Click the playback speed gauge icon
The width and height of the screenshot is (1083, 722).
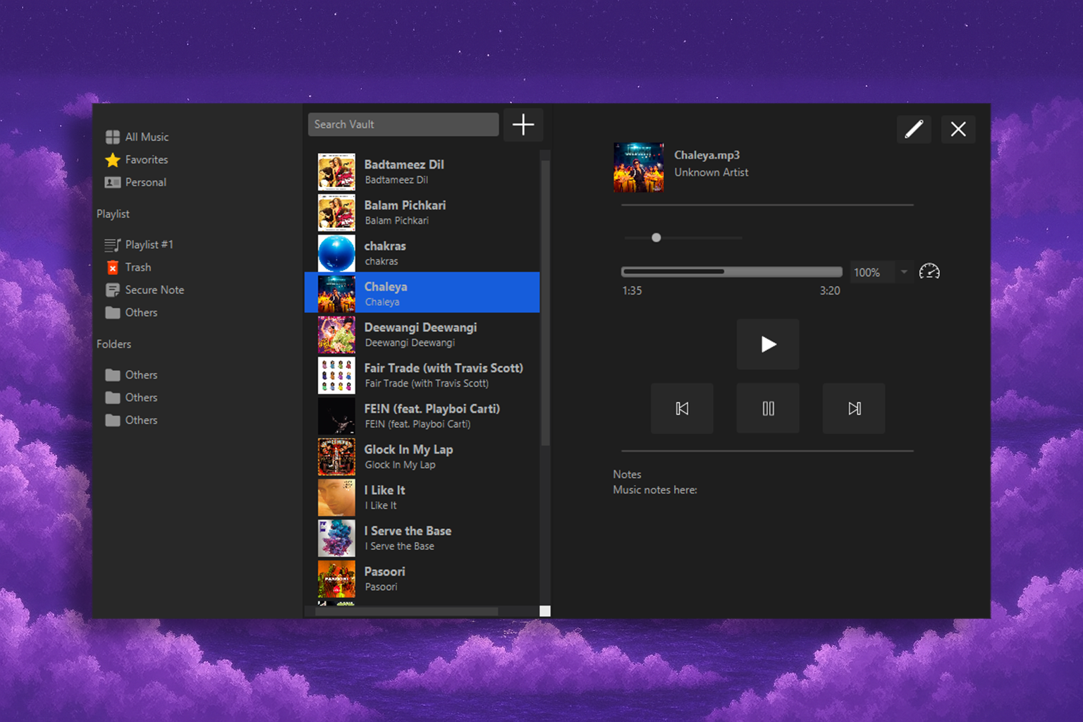point(929,271)
